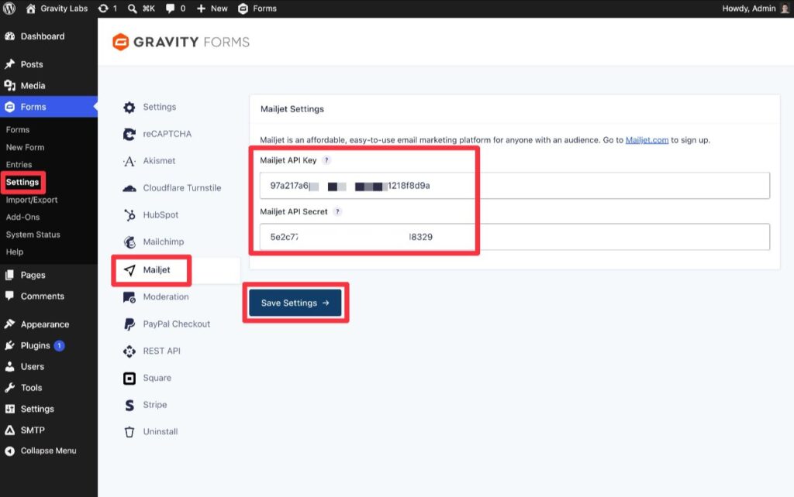Switch to the Mailchimp tab label
Screen dimensions: 794x497
(x=164, y=242)
